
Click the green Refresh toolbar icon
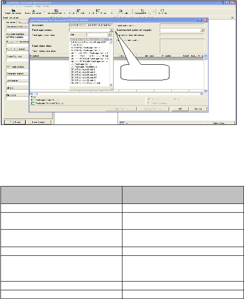pyautogui.click(x=162, y=10)
